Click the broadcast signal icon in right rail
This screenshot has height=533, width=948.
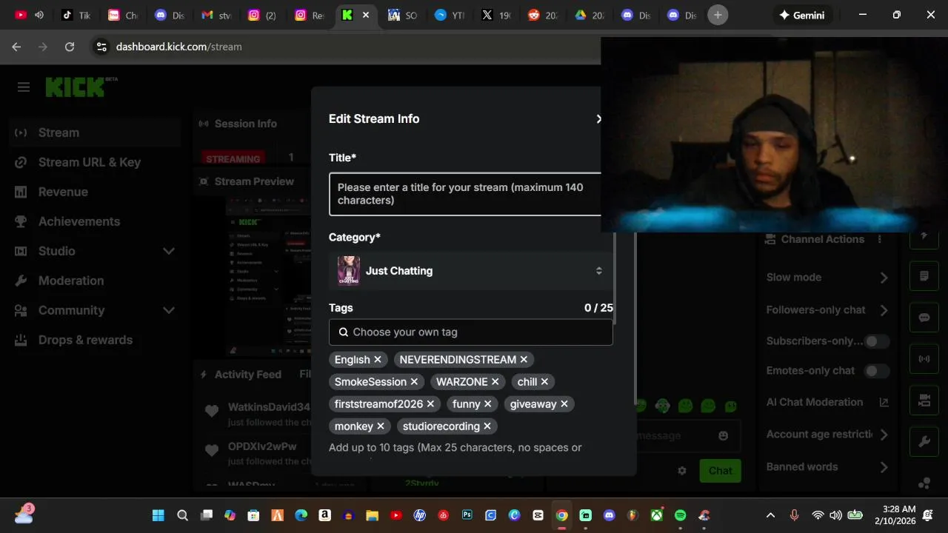pyautogui.click(x=924, y=359)
